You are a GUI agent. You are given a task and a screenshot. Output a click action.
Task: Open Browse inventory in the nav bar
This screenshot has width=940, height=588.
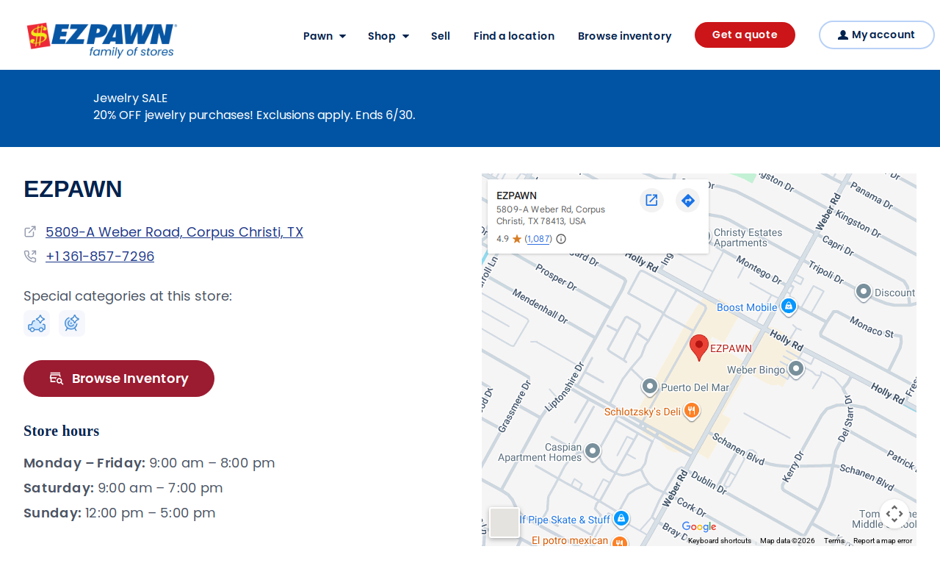[624, 35]
